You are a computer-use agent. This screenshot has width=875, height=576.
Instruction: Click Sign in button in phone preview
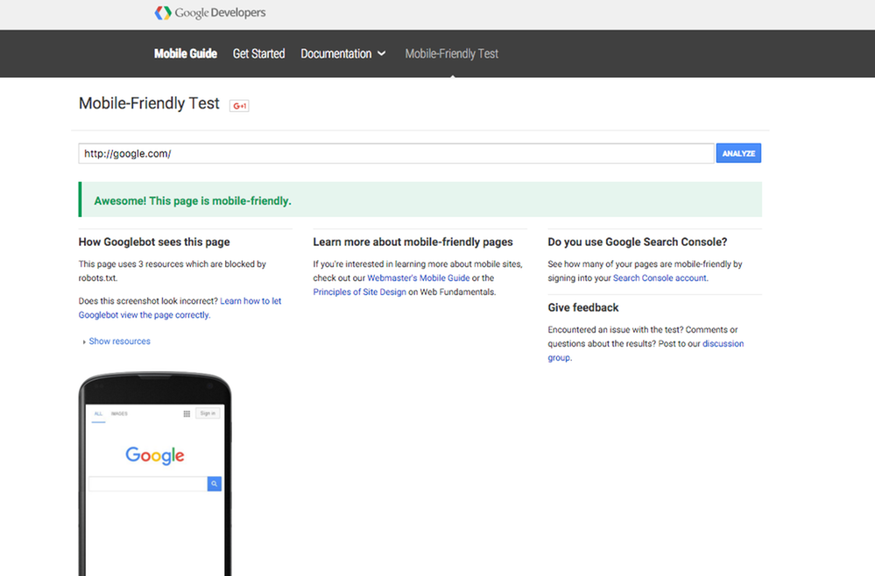click(208, 413)
